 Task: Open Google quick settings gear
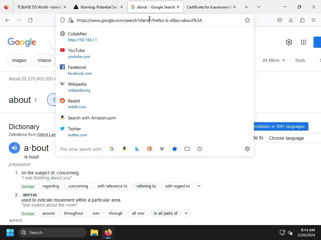(289, 42)
